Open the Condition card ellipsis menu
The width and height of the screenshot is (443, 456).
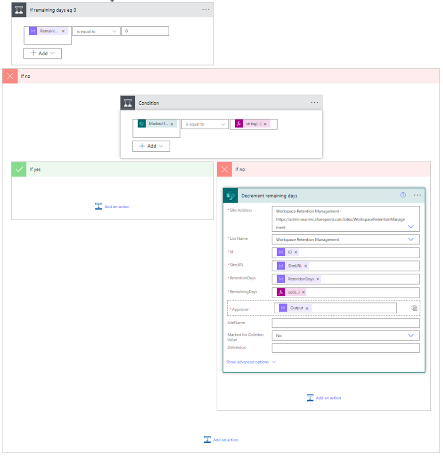[314, 103]
